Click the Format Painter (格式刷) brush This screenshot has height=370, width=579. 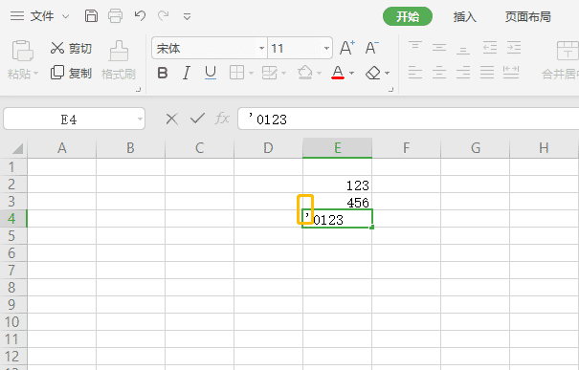(x=119, y=60)
